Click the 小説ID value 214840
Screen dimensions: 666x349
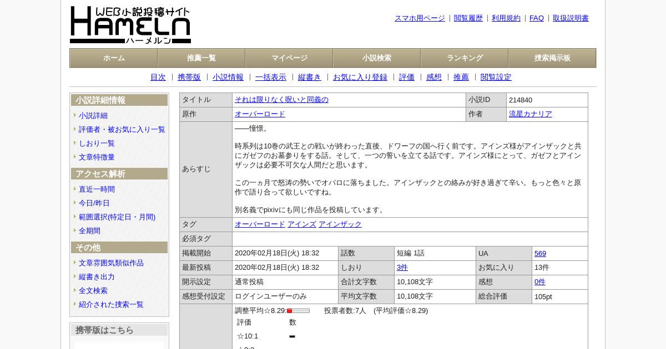(521, 100)
